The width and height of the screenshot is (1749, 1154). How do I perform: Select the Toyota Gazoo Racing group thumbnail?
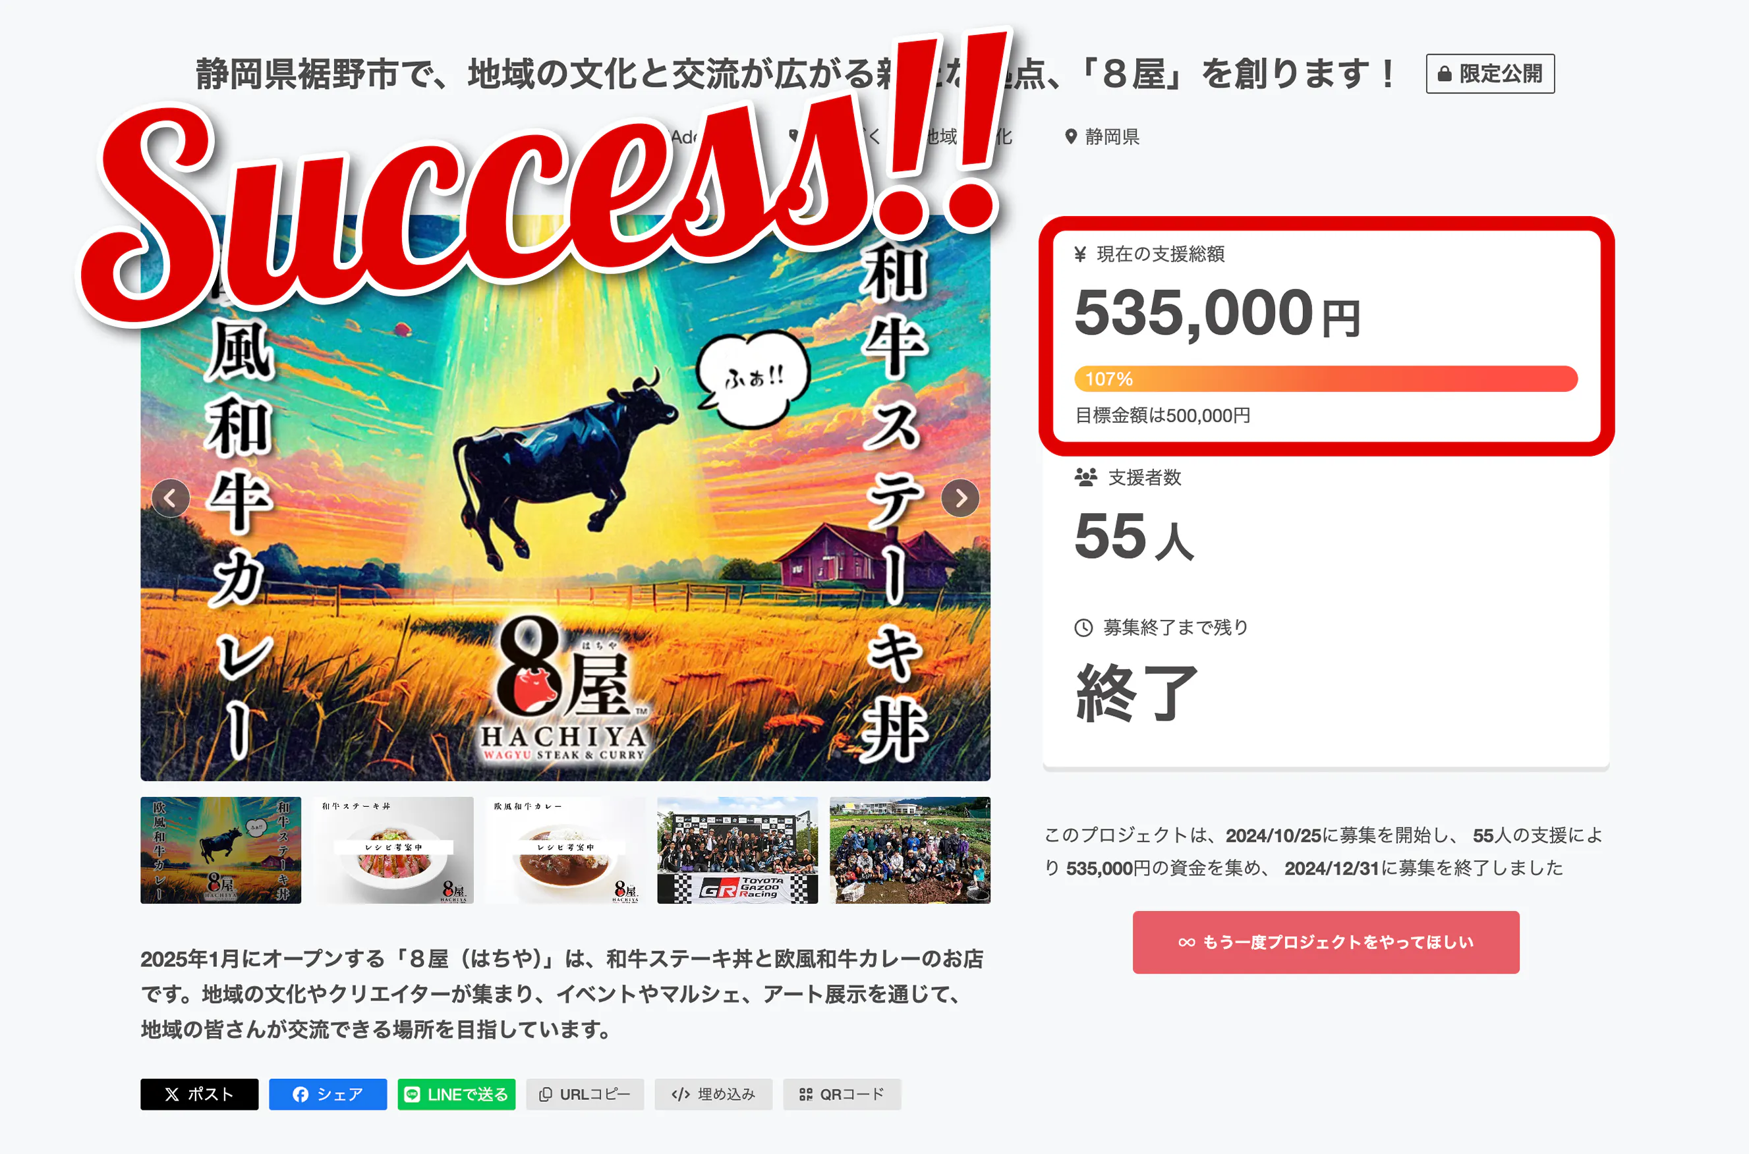737,850
